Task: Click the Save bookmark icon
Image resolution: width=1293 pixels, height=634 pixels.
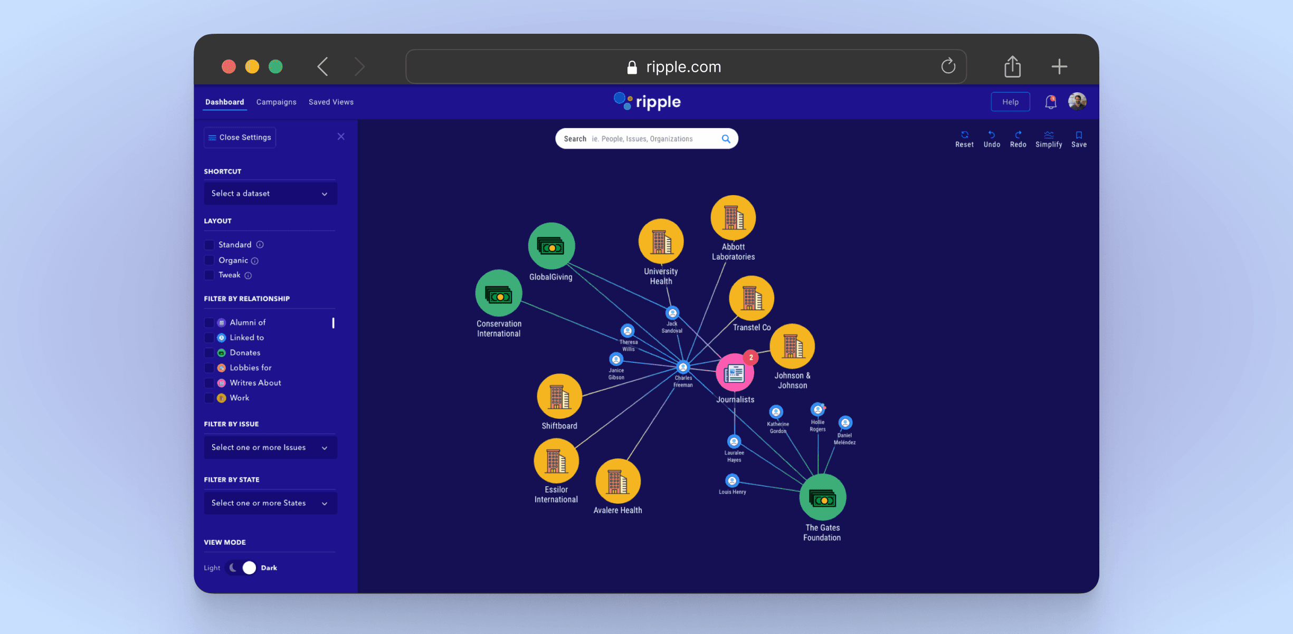Action: click(x=1079, y=136)
